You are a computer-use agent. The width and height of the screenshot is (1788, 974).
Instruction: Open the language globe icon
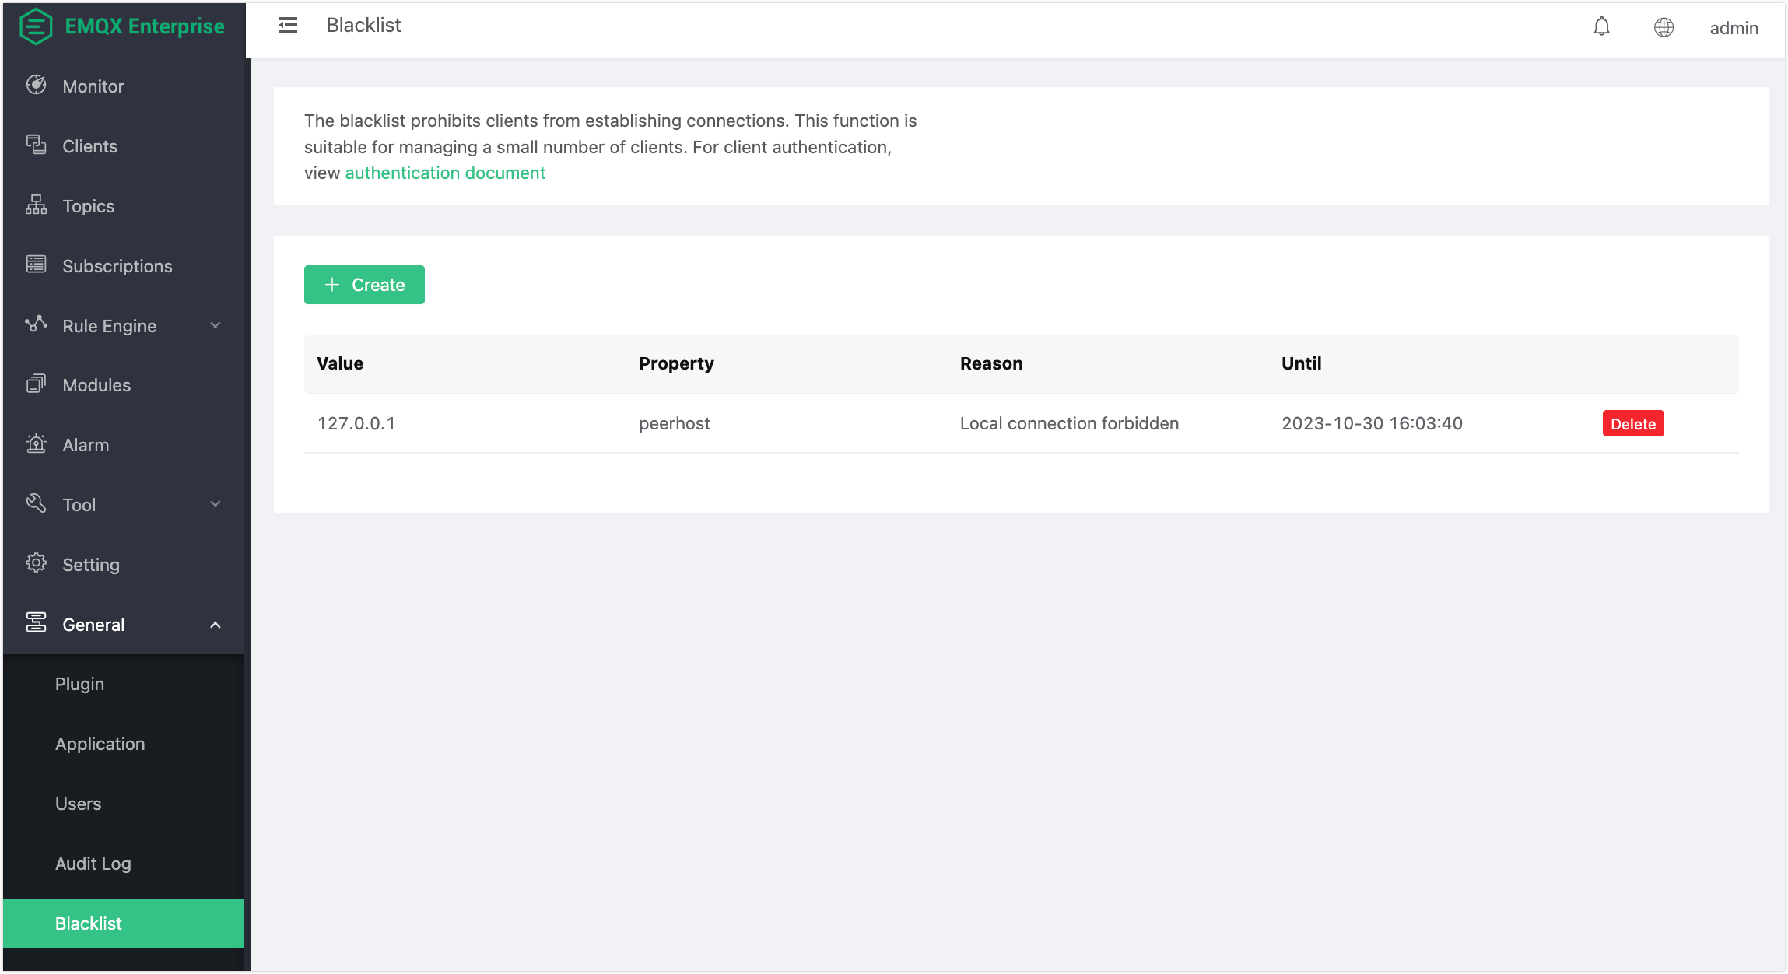pos(1664,27)
